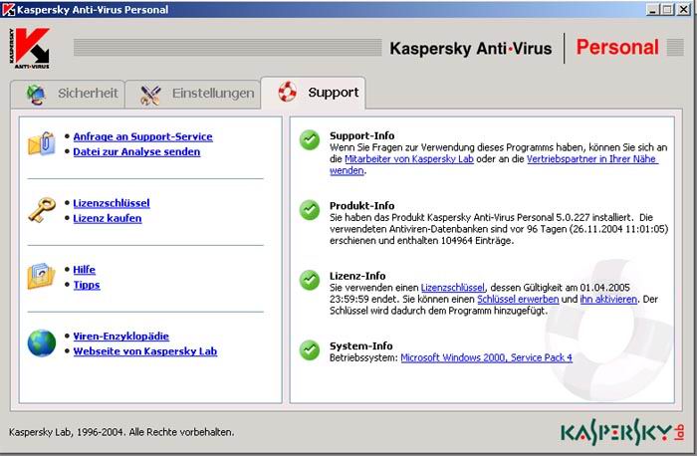Viewport: 697px width, 456px height.
Task: Maximize the Kaspersky window
Action: (667, 9)
